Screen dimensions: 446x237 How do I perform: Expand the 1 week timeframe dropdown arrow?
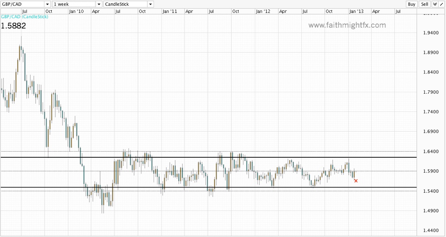pyautogui.click(x=99, y=4)
